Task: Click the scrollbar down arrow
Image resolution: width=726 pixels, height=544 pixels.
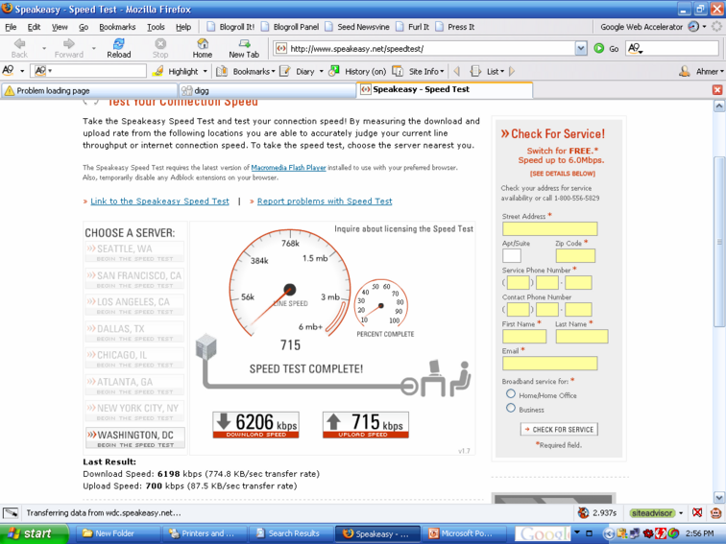Action: pos(718,498)
